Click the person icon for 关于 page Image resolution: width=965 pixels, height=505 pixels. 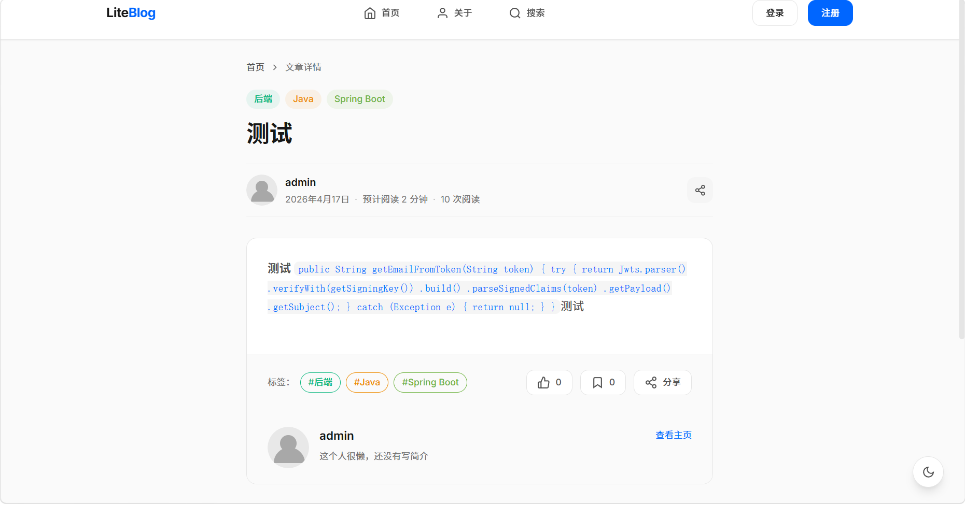click(x=442, y=13)
